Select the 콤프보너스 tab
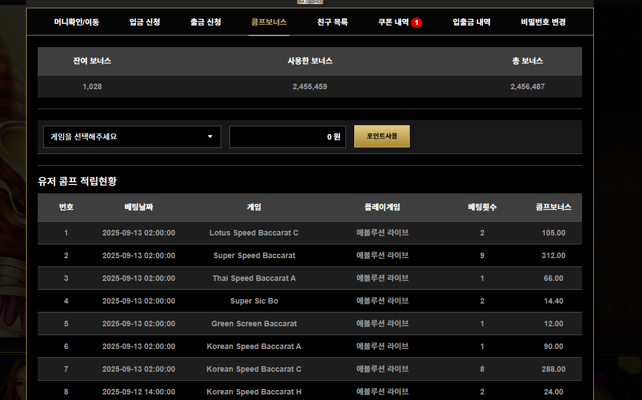 point(268,22)
